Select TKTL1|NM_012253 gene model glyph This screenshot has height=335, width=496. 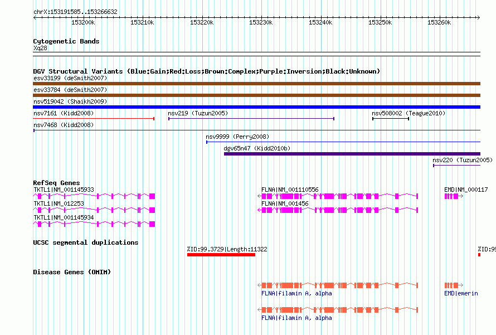pos(94,210)
